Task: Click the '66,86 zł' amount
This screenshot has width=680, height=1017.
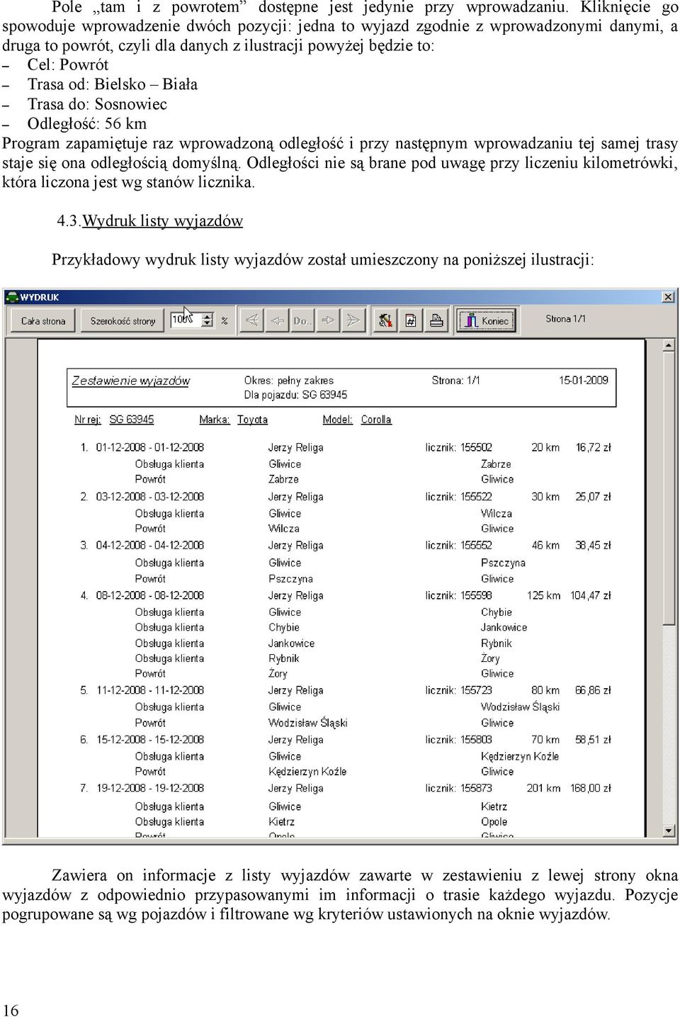Action: (594, 690)
